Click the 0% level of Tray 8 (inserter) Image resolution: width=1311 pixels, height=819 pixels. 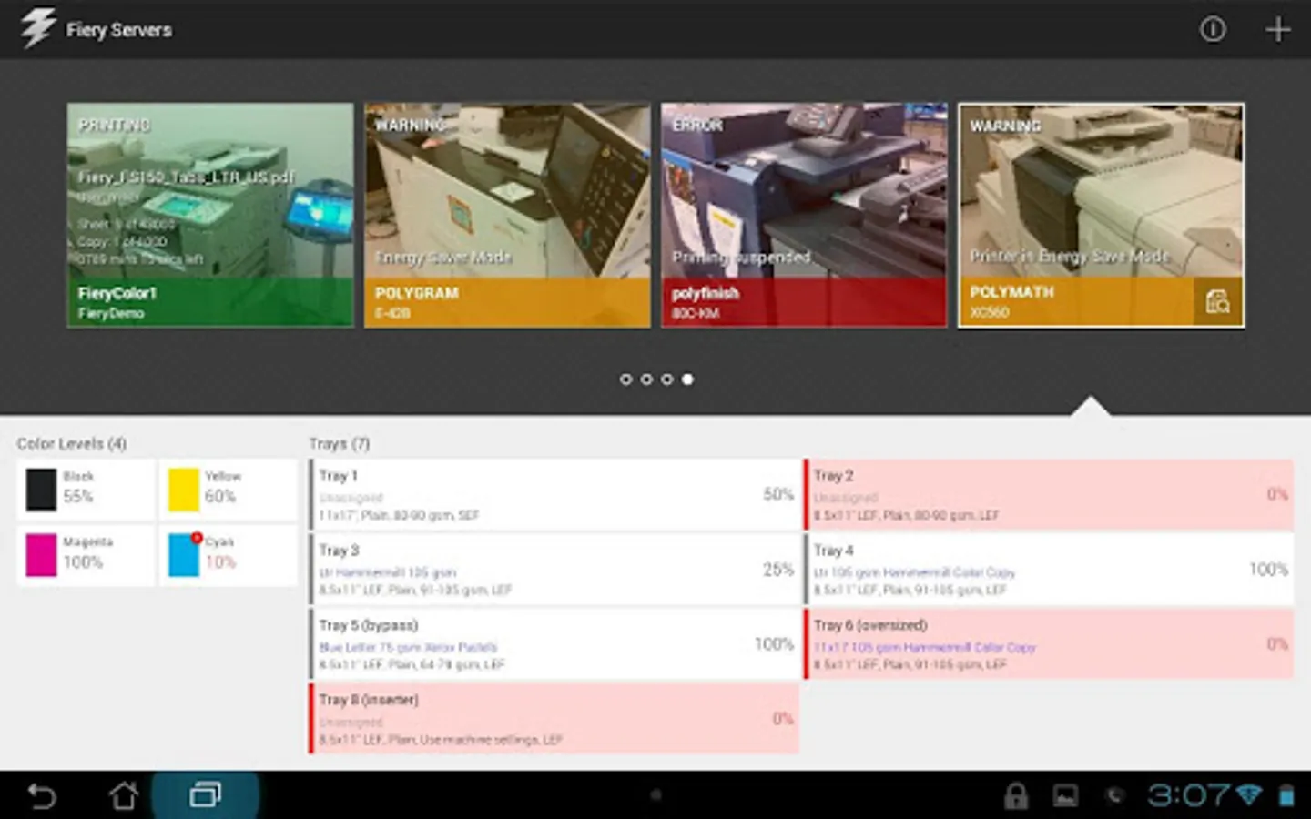click(x=783, y=718)
